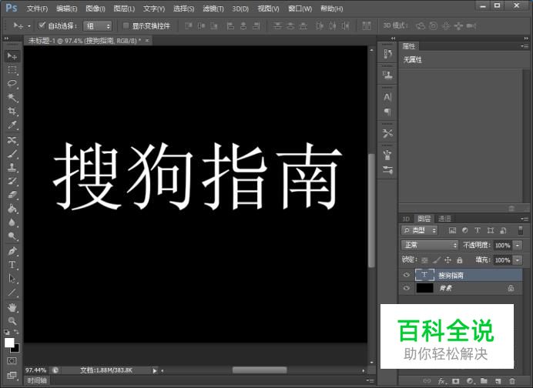Uncheck the 自动选择 checkbox

[x=42, y=25]
